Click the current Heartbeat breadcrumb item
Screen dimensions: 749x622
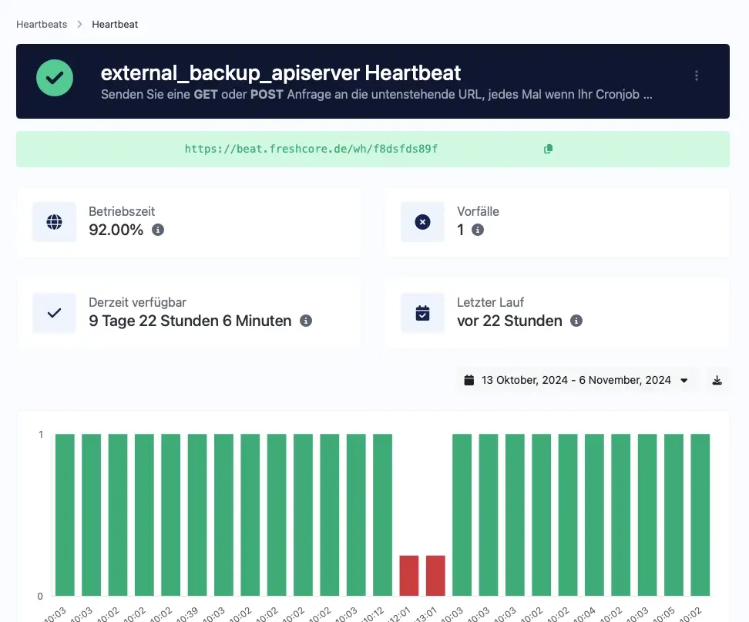pyautogui.click(x=115, y=24)
